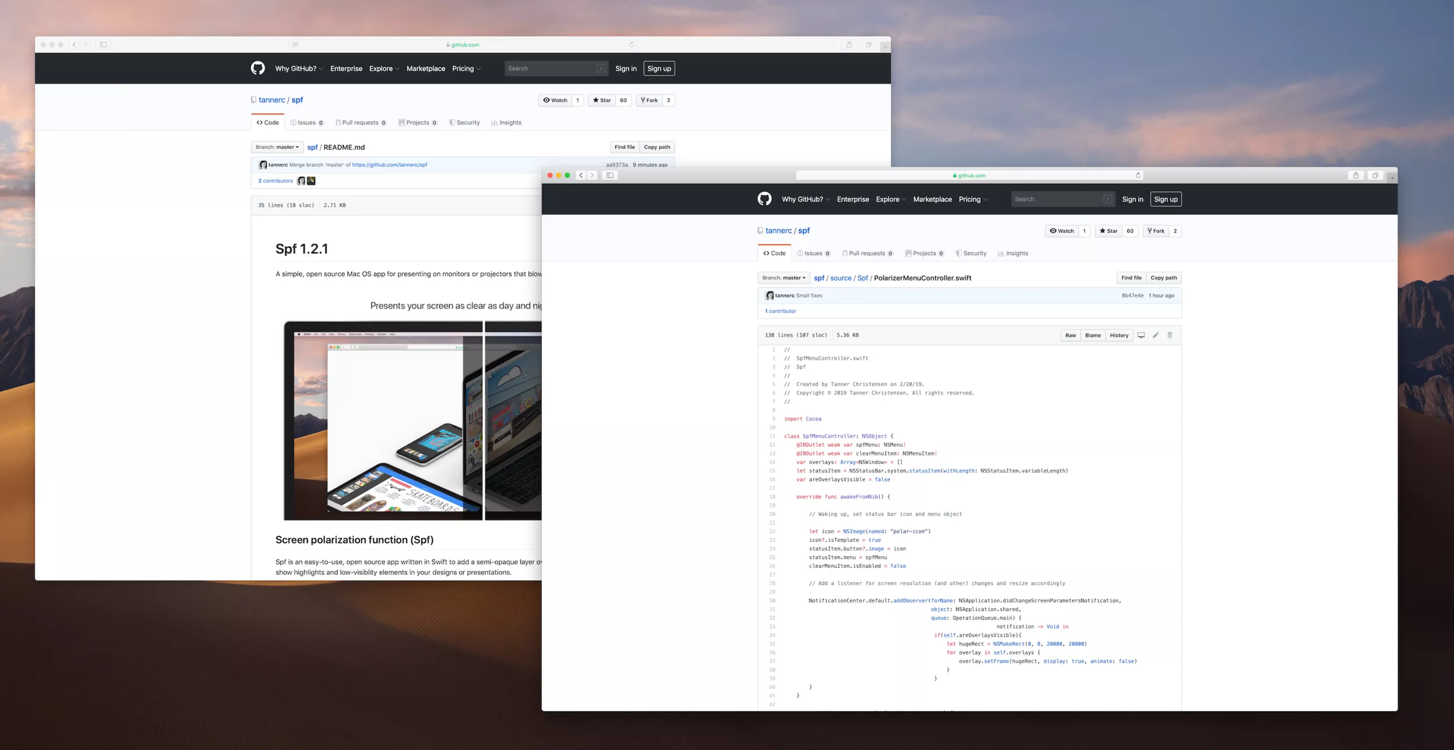Click the GitHub logo in the front window
This screenshot has width=1454, height=750.
(764, 199)
